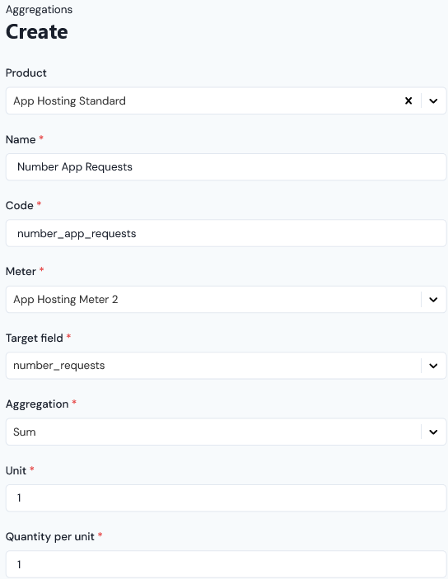
Task: Click the App Hosting Standard product value
Action: tap(69, 100)
